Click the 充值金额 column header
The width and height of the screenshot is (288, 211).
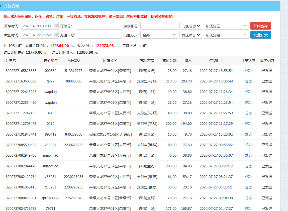click(x=169, y=60)
